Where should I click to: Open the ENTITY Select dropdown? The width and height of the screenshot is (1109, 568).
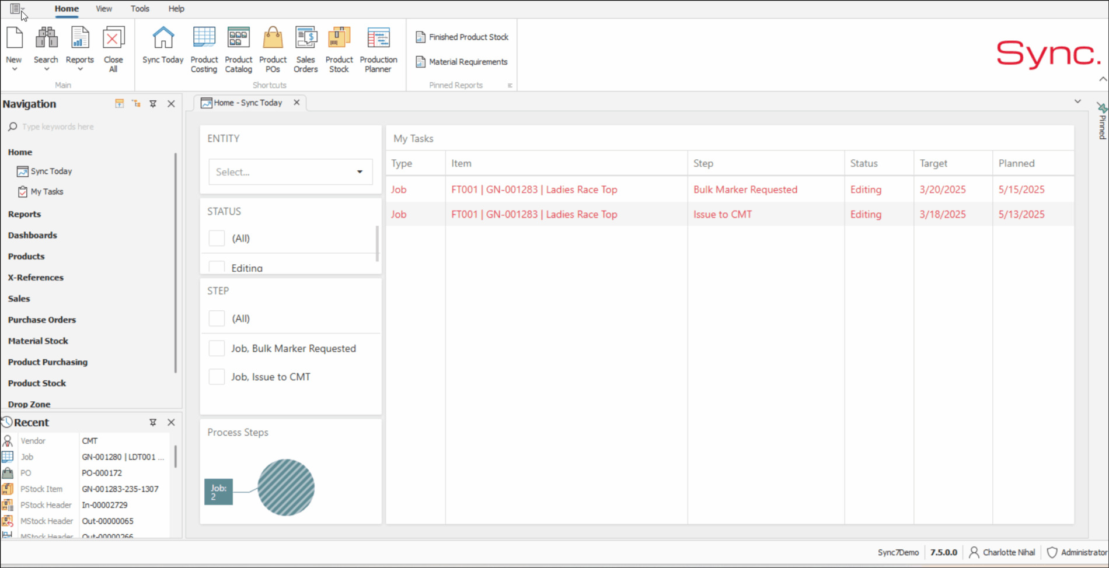click(291, 172)
